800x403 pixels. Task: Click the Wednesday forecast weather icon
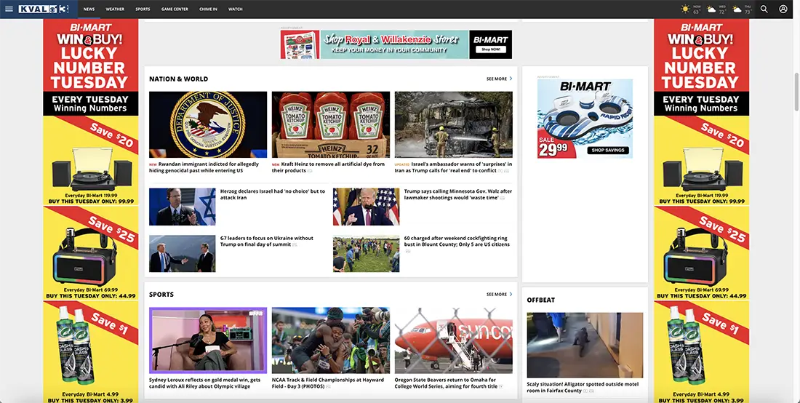pos(711,9)
